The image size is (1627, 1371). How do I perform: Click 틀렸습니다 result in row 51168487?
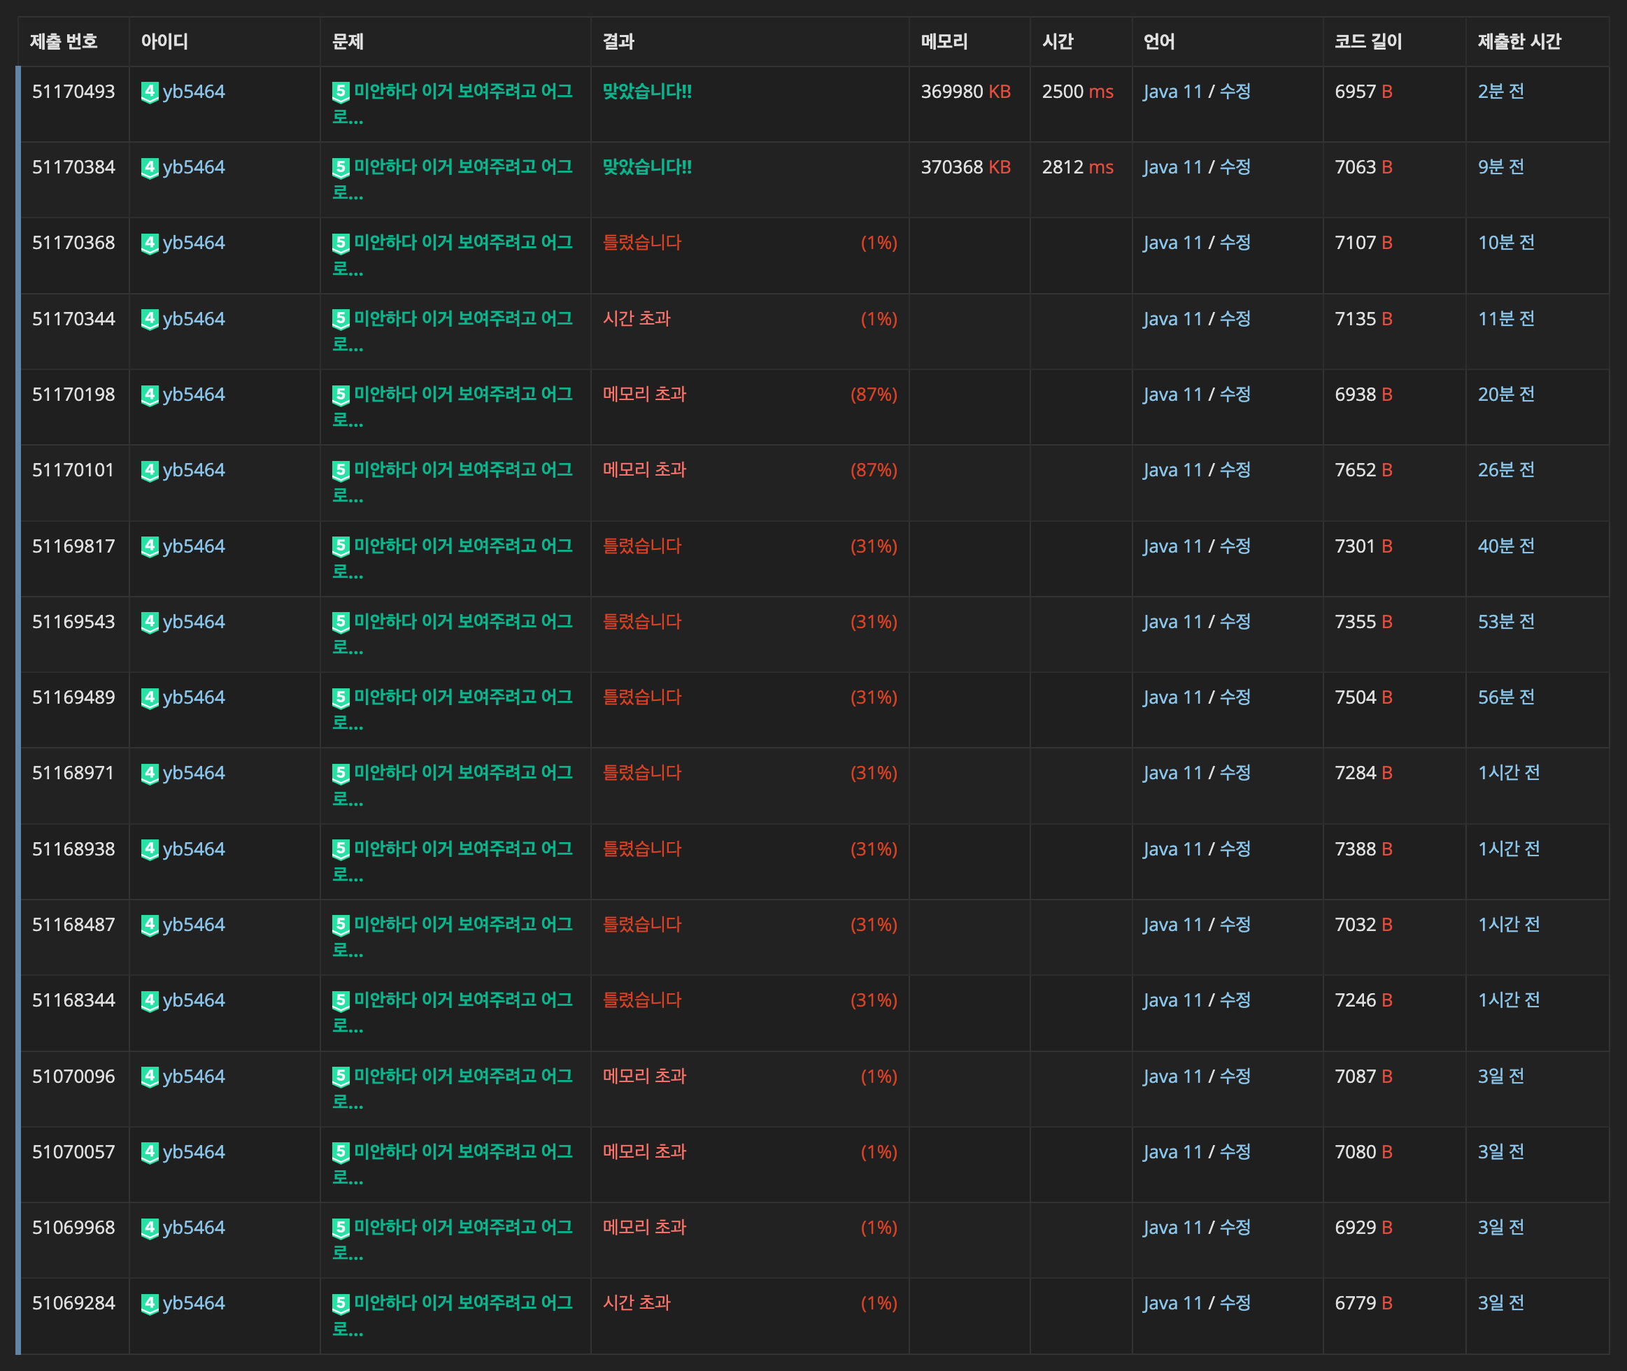click(642, 925)
